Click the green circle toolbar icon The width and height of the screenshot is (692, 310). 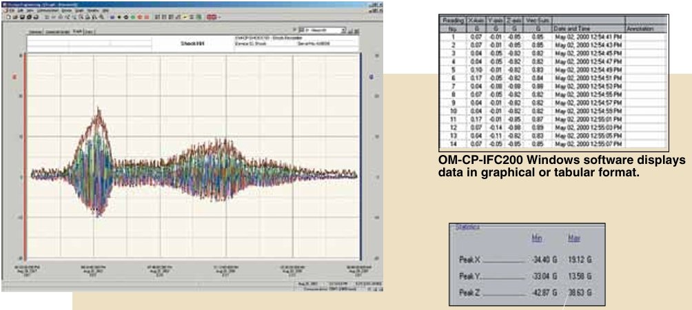click(x=132, y=17)
